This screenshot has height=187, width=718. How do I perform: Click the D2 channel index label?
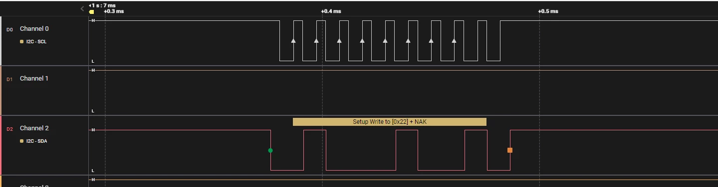click(9, 129)
